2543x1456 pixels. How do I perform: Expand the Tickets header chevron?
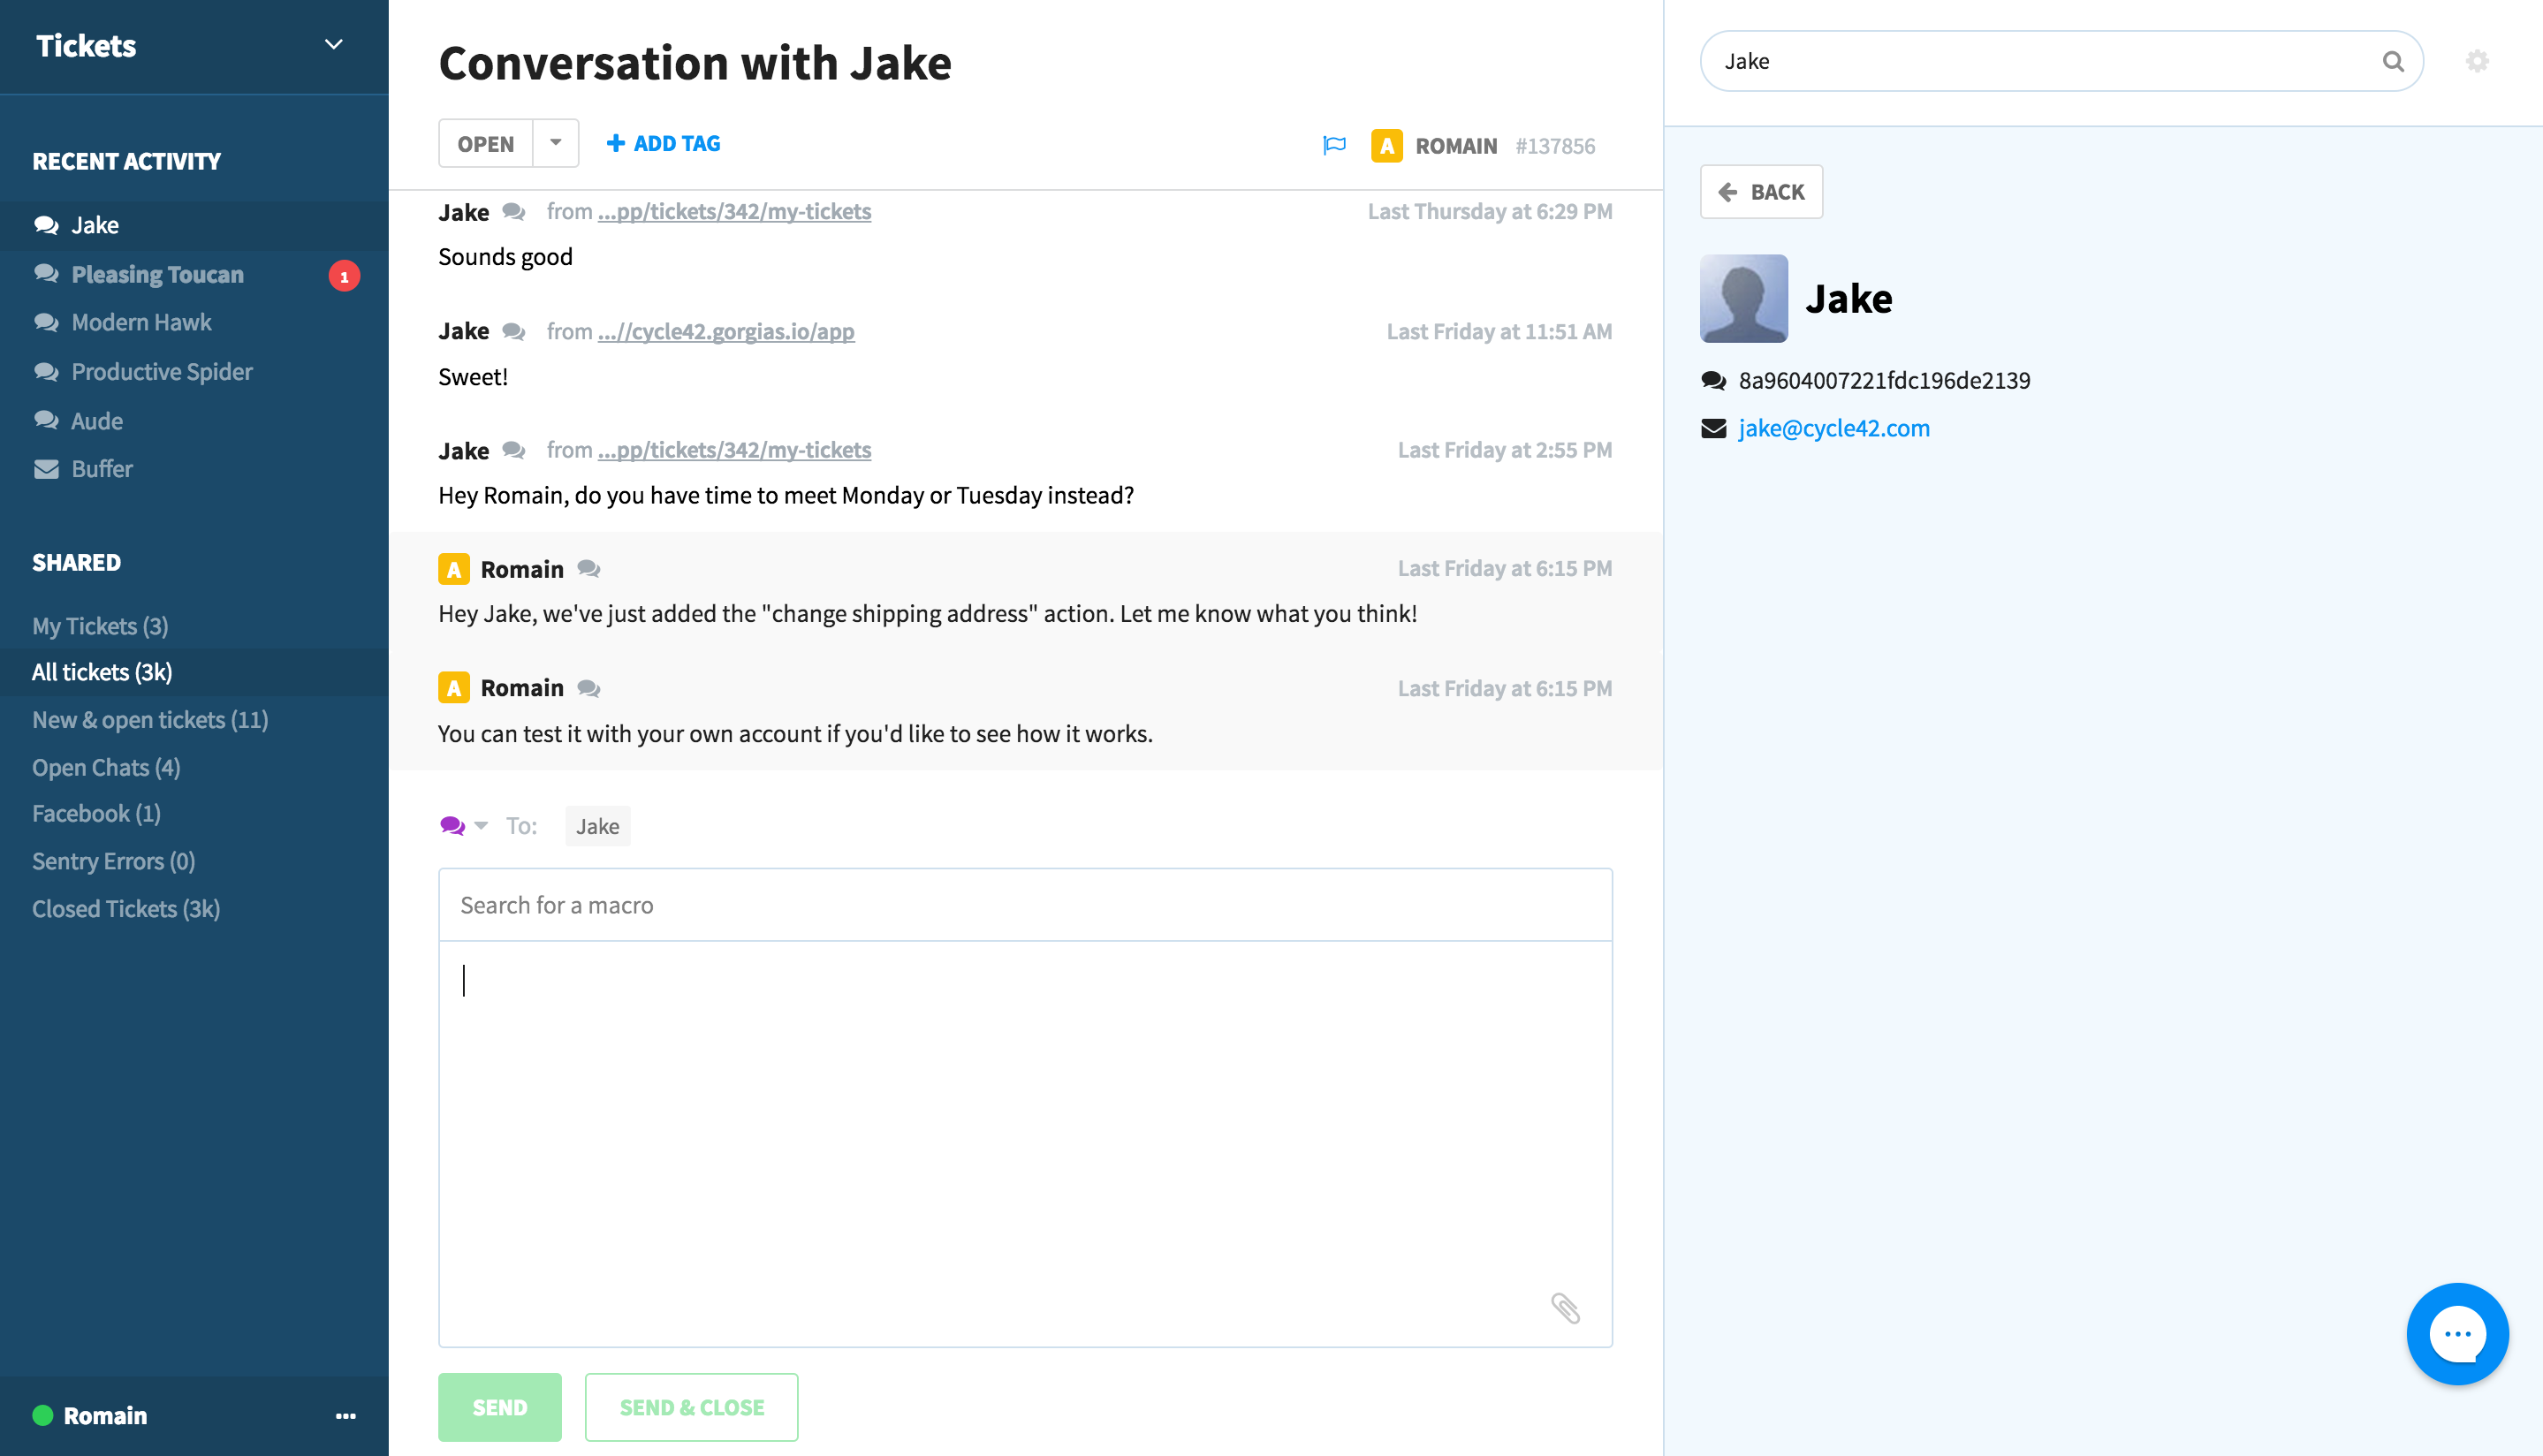[334, 45]
